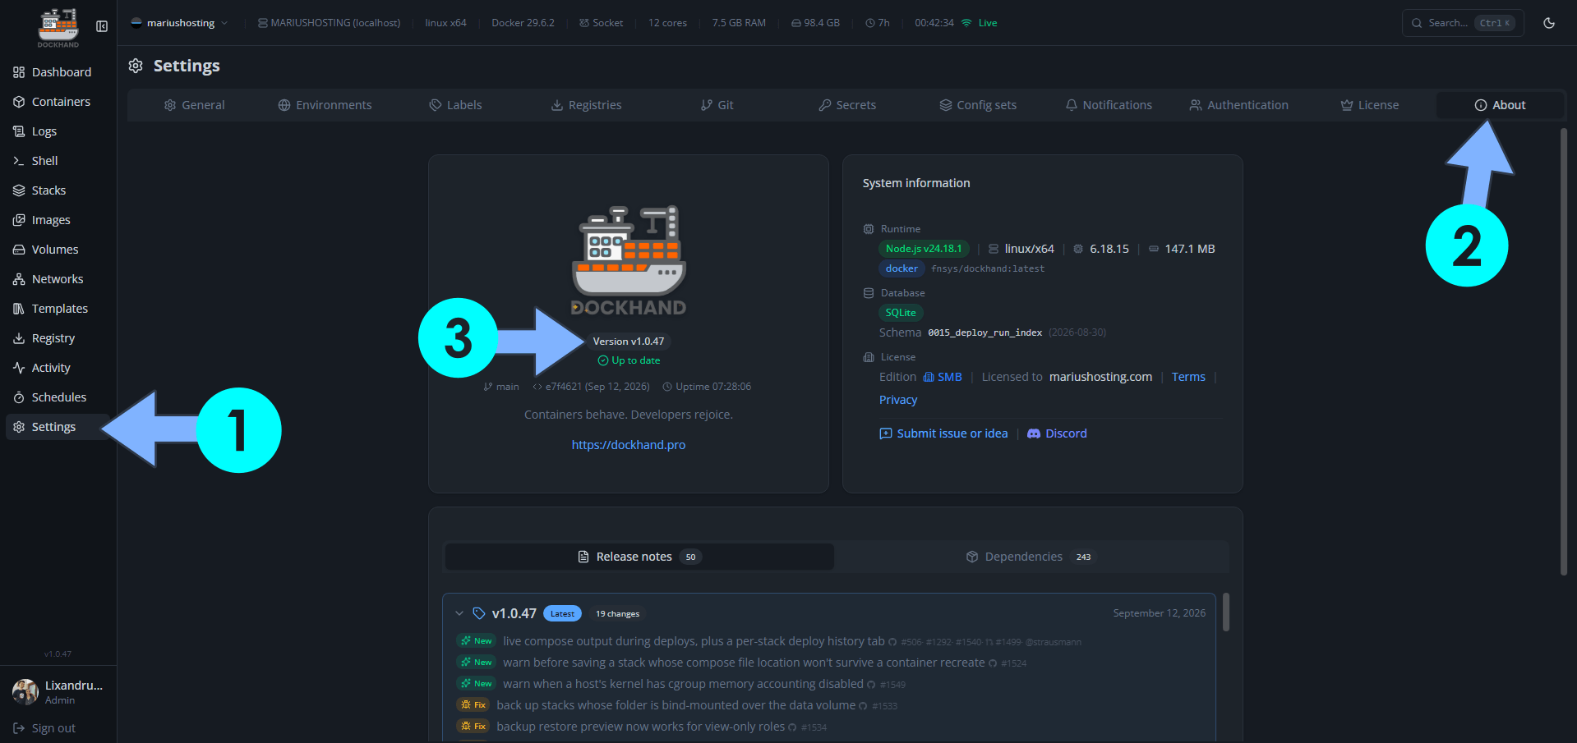Click the Networks sidebar icon
The image size is (1577, 743).
point(19,279)
